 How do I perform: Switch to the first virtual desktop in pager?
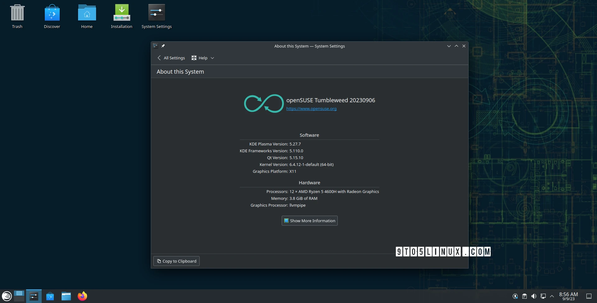click(x=19, y=293)
